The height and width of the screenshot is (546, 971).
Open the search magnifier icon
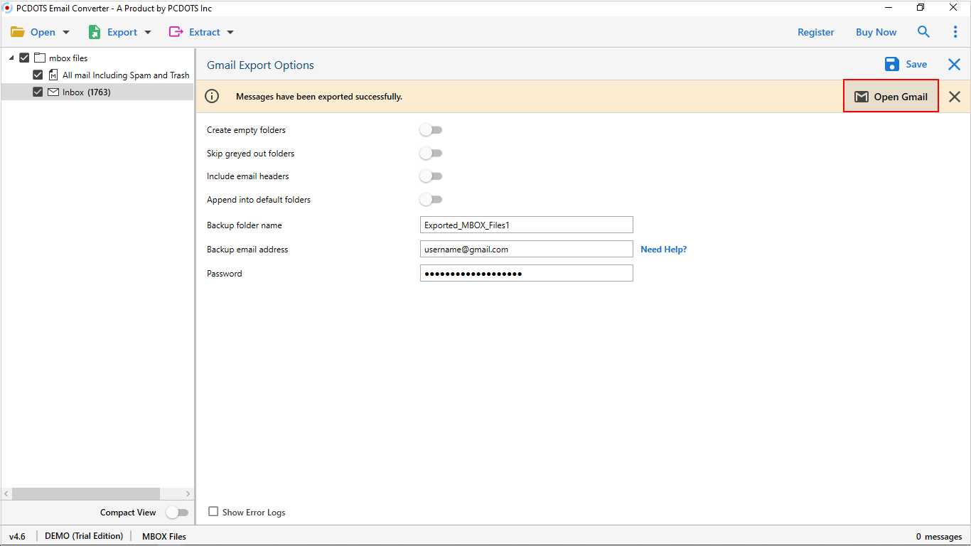[x=923, y=32]
